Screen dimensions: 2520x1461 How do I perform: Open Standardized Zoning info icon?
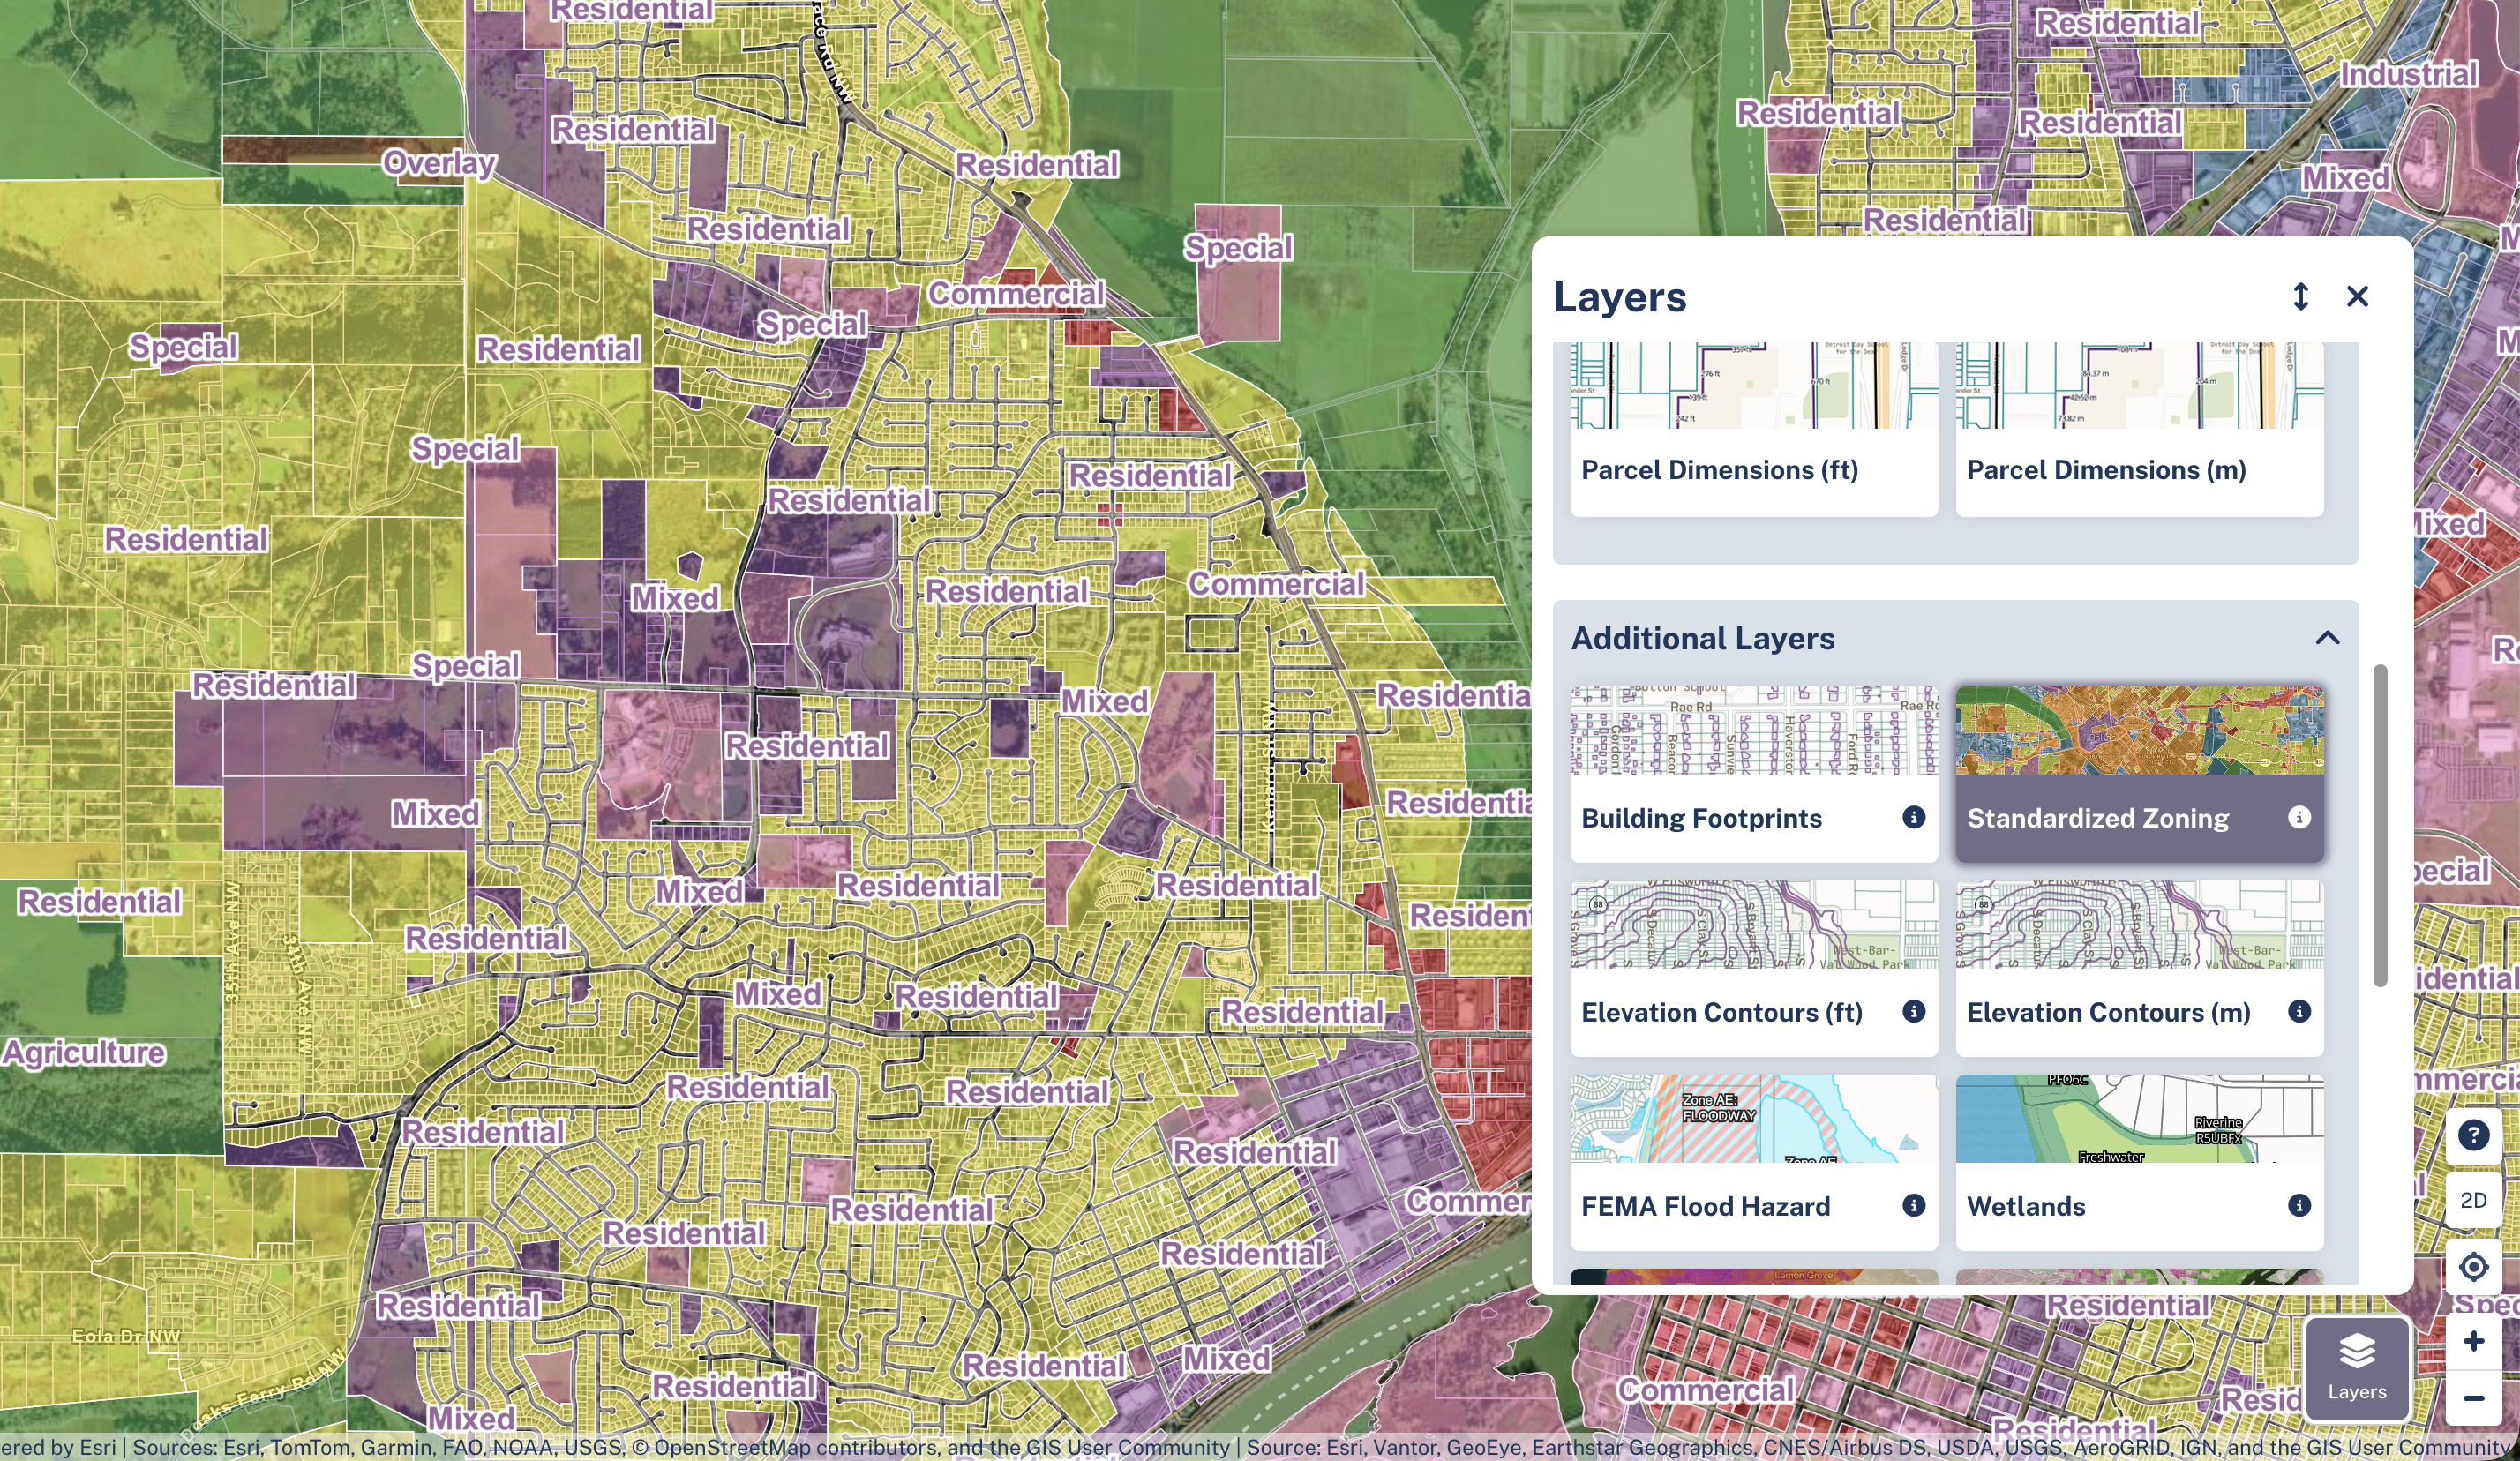click(x=2299, y=817)
